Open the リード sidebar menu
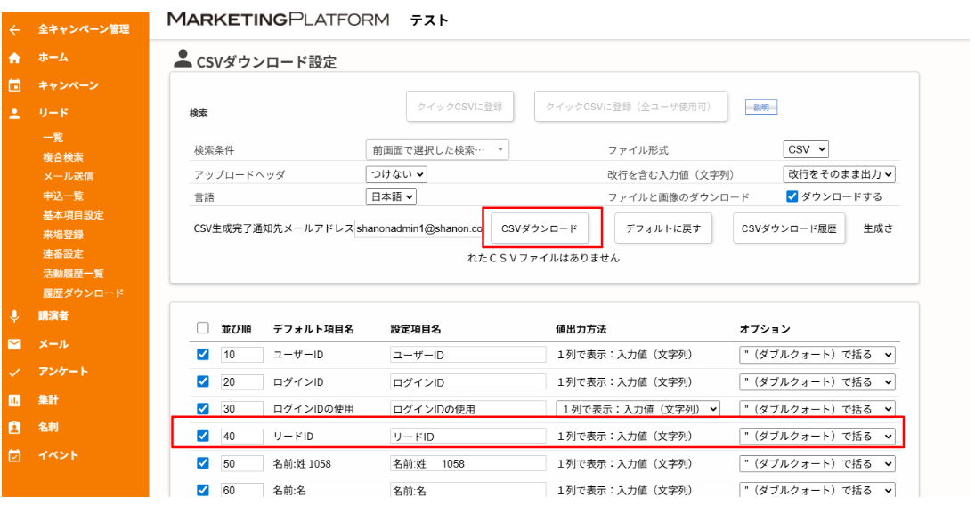This screenshot has width=975, height=513. click(x=53, y=114)
